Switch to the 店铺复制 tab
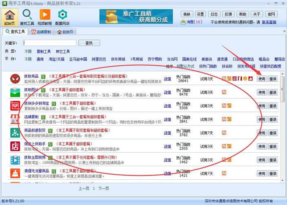 click(41, 31)
